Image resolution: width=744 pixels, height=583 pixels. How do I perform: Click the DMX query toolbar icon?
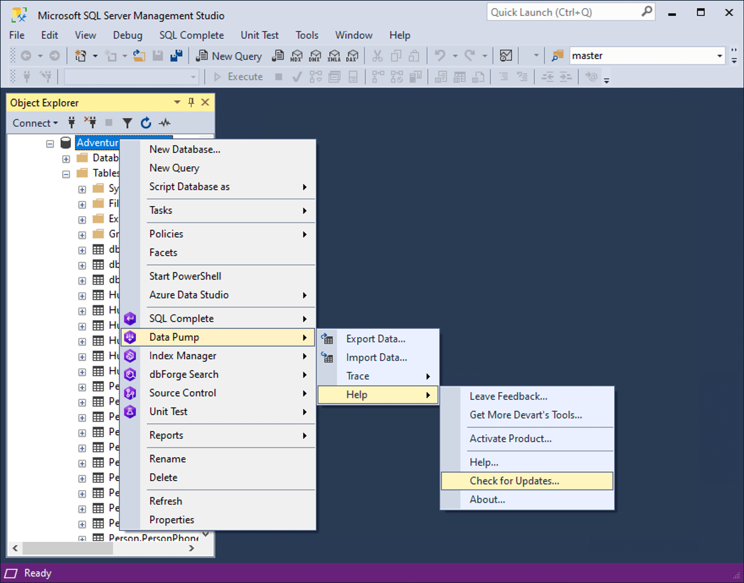tap(315, 56)
